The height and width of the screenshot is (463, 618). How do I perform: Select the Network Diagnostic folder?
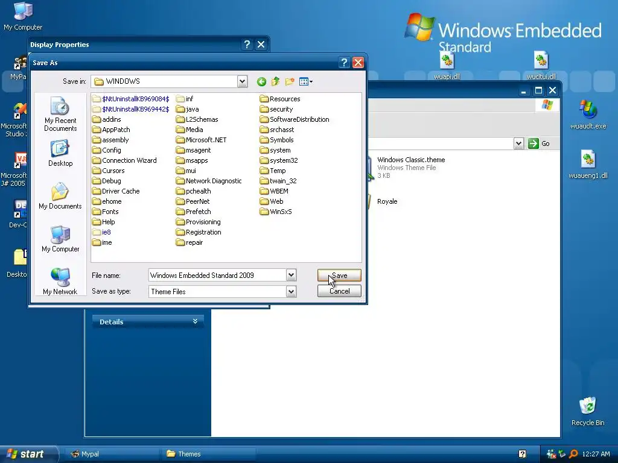[x=209, y=181]
